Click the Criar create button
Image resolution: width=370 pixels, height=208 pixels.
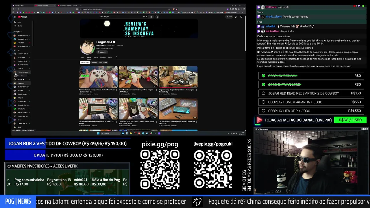pos(229,17)
